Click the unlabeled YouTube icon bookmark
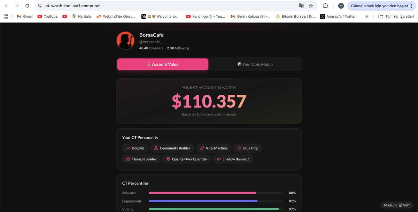This screenshot has height=212, width=418. tap(65, 16)
